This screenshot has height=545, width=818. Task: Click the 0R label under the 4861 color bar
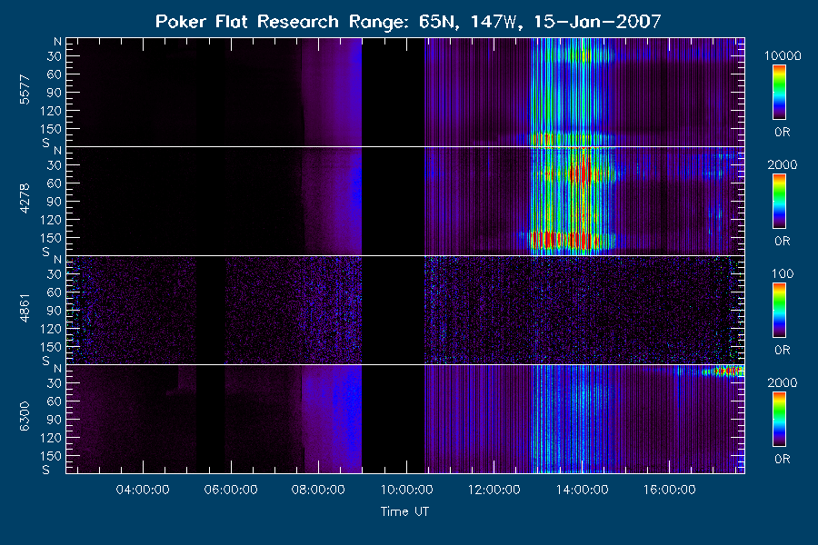point(783,350)
